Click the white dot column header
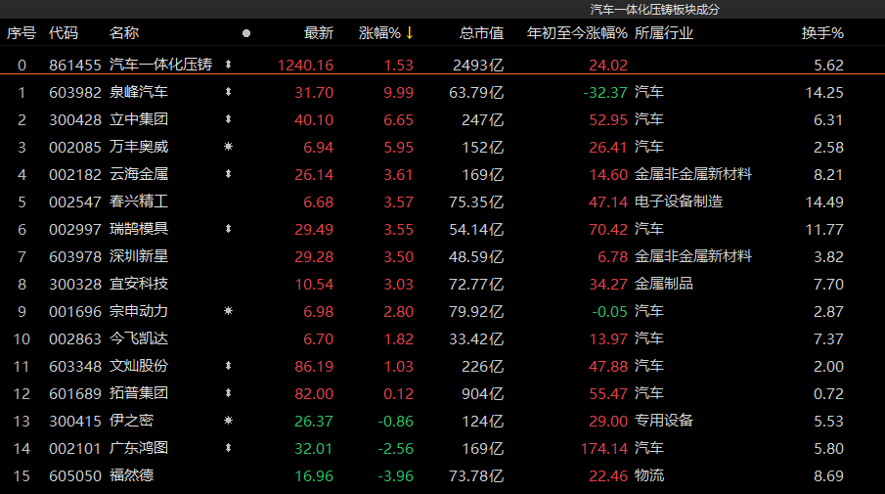 click(245, 33)
